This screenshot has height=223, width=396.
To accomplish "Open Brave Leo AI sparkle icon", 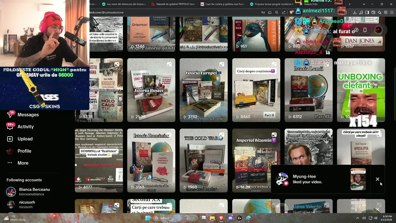I will (379, 12).
